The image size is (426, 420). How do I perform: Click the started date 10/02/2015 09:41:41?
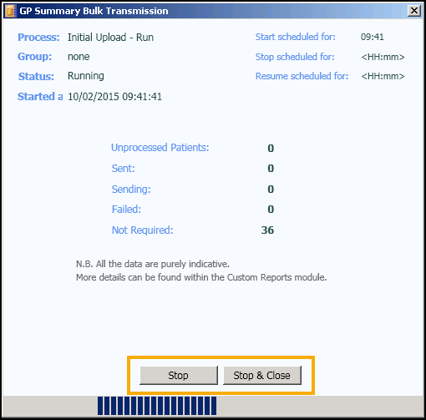pos(114,97)
